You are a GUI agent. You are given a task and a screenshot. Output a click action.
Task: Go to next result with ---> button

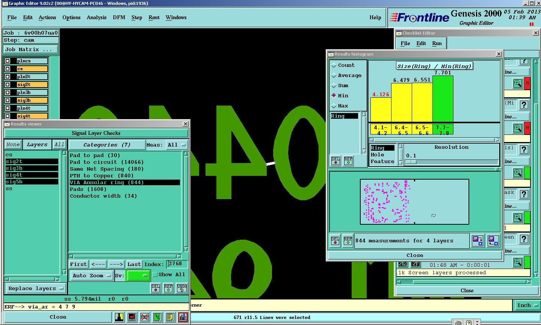[x=116, y=264]
